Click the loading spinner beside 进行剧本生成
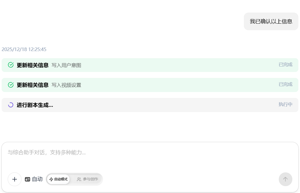 click(x=11, y=105)
